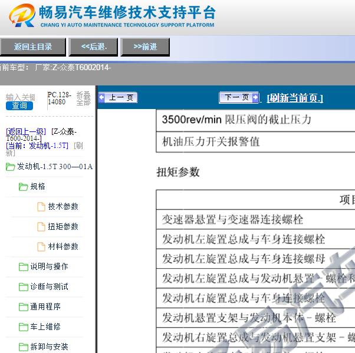Click the Z-众泰-T600-2014 model label
The image size is (355, 353).
tap(41, 135)
